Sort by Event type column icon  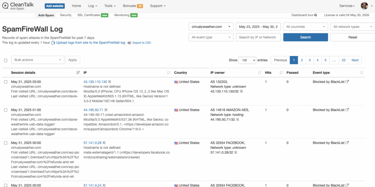[362, 73]
